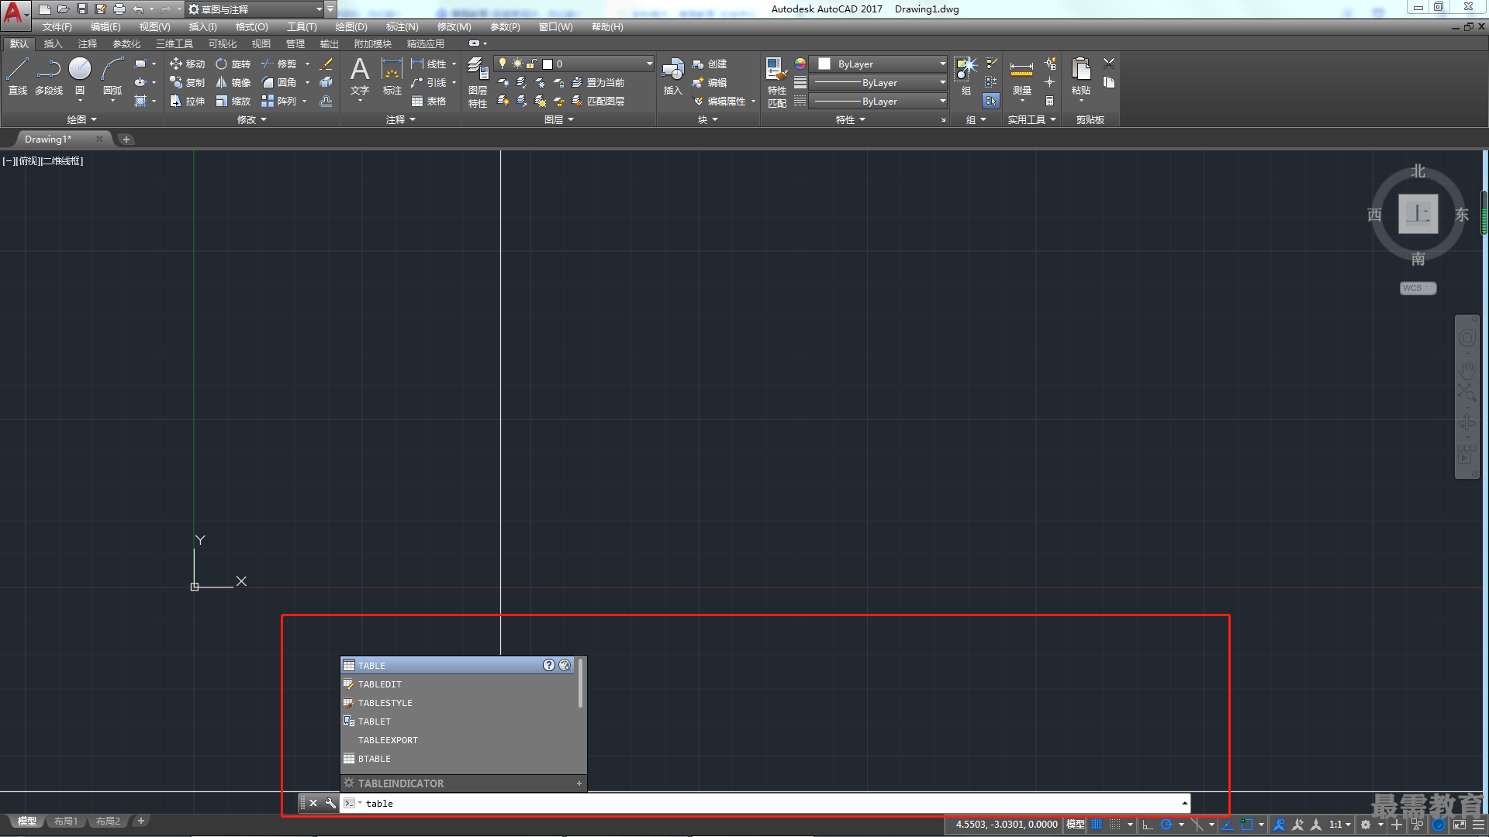Click the 移动 (Move) tool
The height and width of the screenshot is (837, 1489).
pos(187,64)
